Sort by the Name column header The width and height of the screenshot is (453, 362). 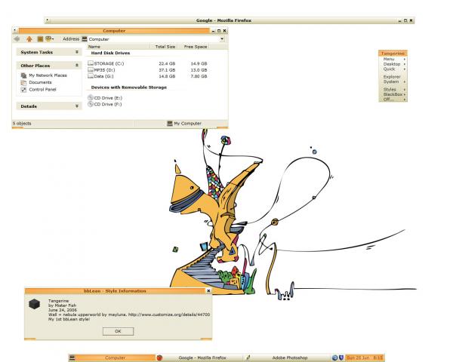pos(118,47)
